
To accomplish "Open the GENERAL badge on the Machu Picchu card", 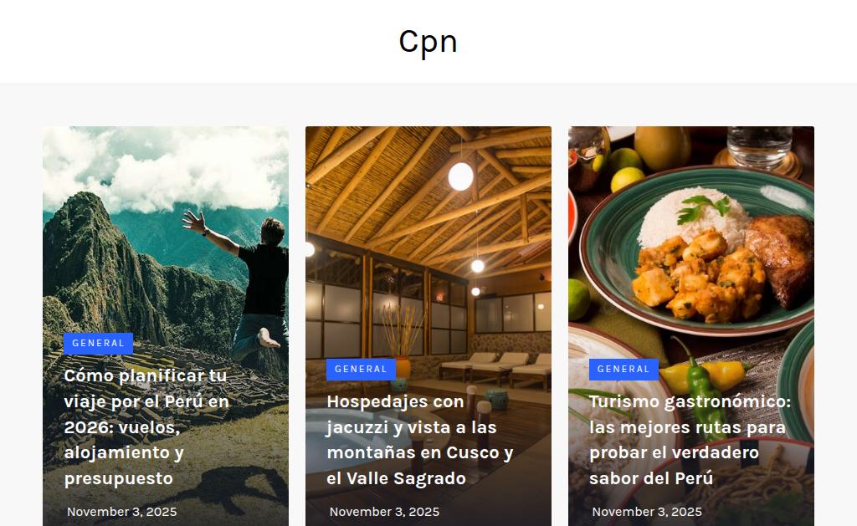I will [99, 344].
